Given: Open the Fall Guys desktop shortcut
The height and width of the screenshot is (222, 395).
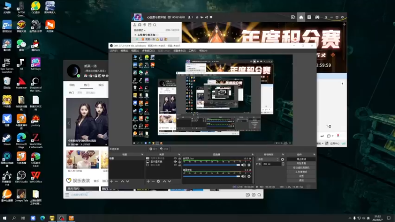Looking at the screenshot, I should [36, 64].
